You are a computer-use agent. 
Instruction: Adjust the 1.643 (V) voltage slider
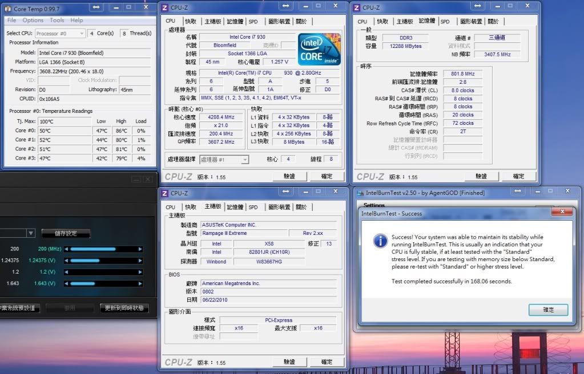tap(103, 283)
